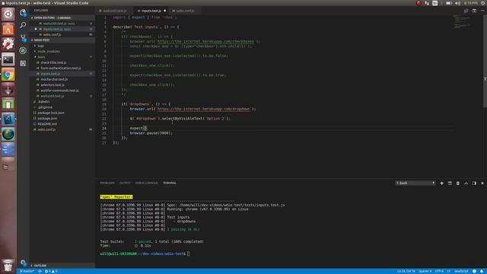Screen dimensions: 487x274
Task: Open the Debug Console panel tab
Action: [147, 183]
